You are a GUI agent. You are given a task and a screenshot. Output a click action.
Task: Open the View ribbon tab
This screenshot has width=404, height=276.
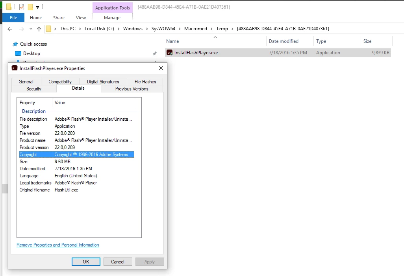coord(81,17)
